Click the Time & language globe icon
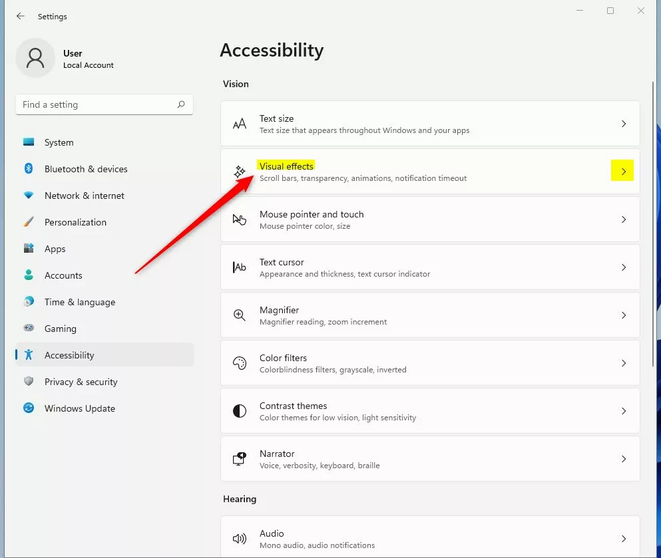661x558 pixels. coord(29,301)
